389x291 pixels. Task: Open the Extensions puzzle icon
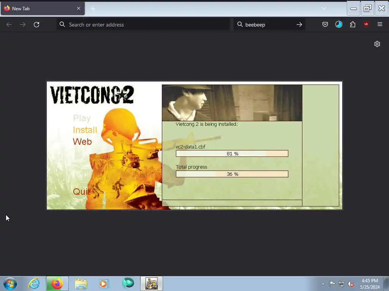pos(353,24)
